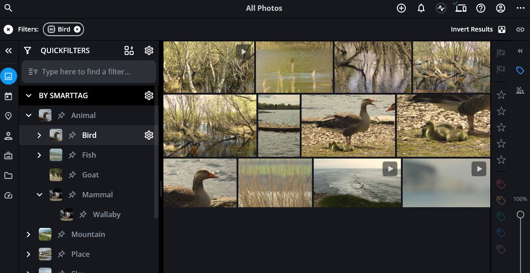The image size is (530, 273).
Task: Select the blue tag panel icon on the right
Action: pyautogui.click(x=520, y=70)
